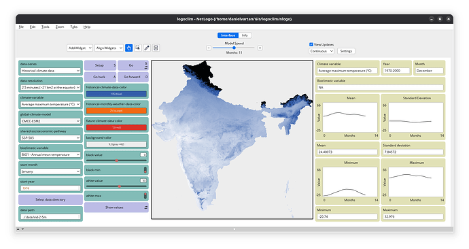
Task: Click the forever loop icon on Go
Action: (x=146, y=67)
